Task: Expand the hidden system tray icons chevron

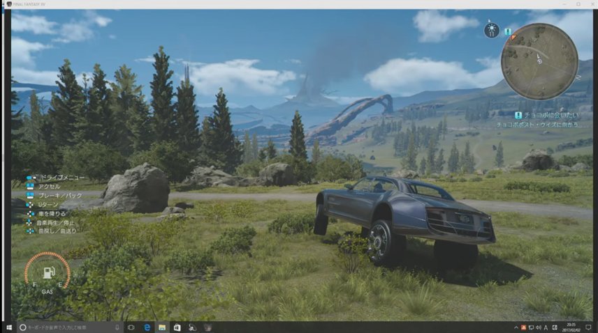Action: tap(516, 327)
